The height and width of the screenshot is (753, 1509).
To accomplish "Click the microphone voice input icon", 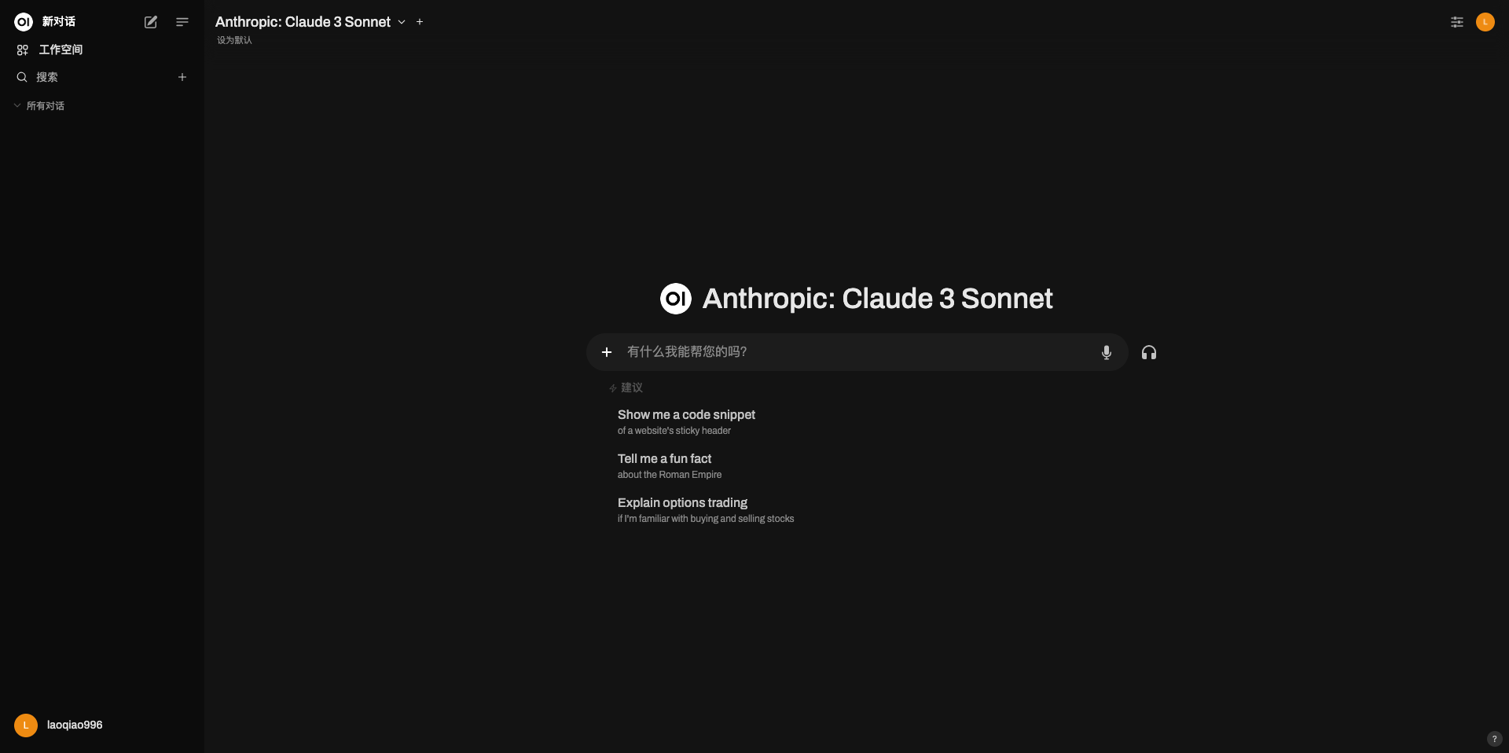I will pyautogui.click(x=1107, y=352).
